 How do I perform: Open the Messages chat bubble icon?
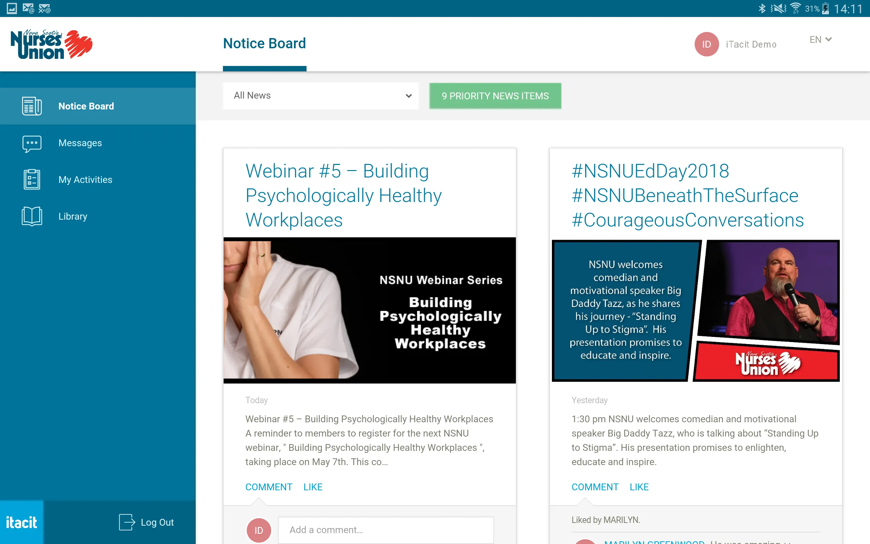click(32, 143)
